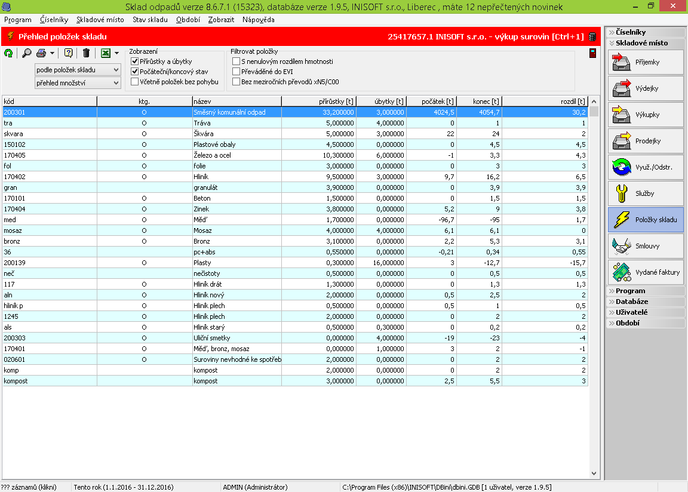Sort by the ktg. column header
Image resolution: width=688 pixels, height=492 pixels.
145,102
